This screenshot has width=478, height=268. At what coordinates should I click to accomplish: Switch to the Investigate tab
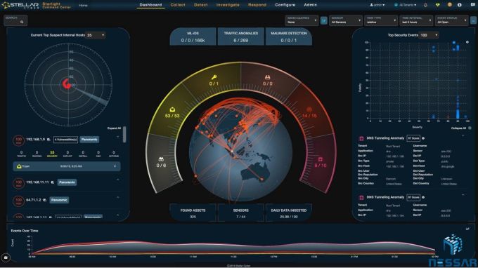pyautogui.click(x=228, y=5)
